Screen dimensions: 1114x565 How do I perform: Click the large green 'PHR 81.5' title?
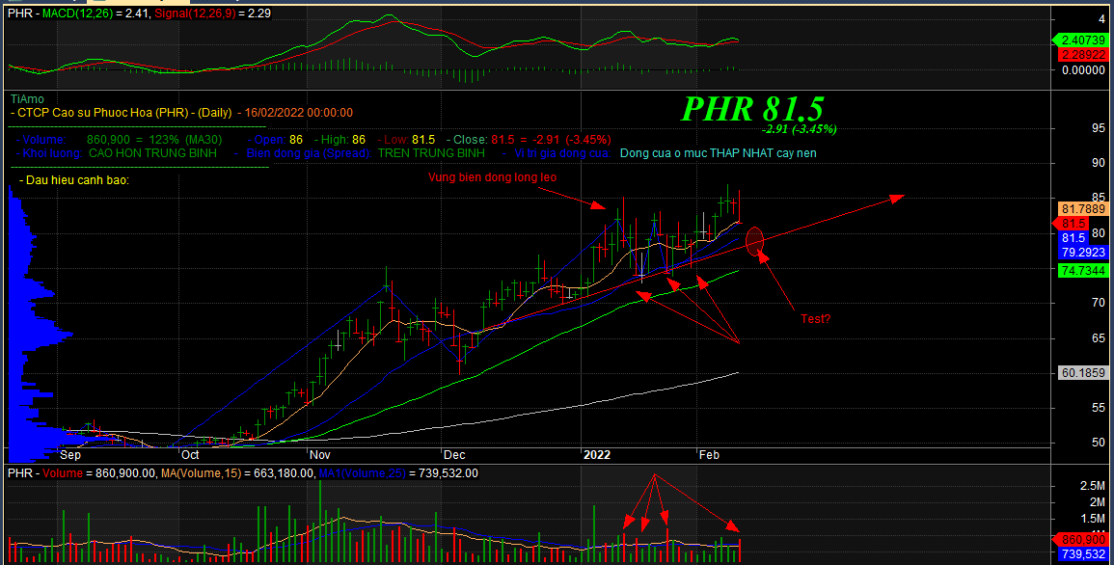pyautogui.click(x=752, y=109)
